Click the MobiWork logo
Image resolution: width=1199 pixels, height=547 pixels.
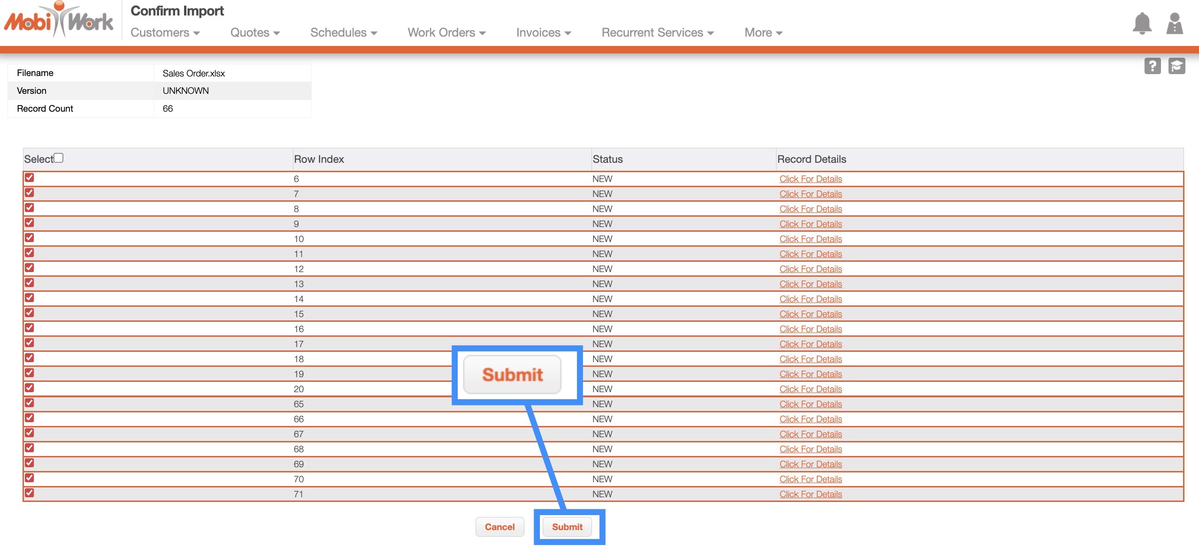59,21
